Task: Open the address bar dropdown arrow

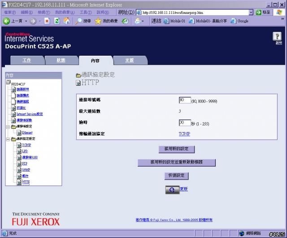Action: [x=251, y=13]
